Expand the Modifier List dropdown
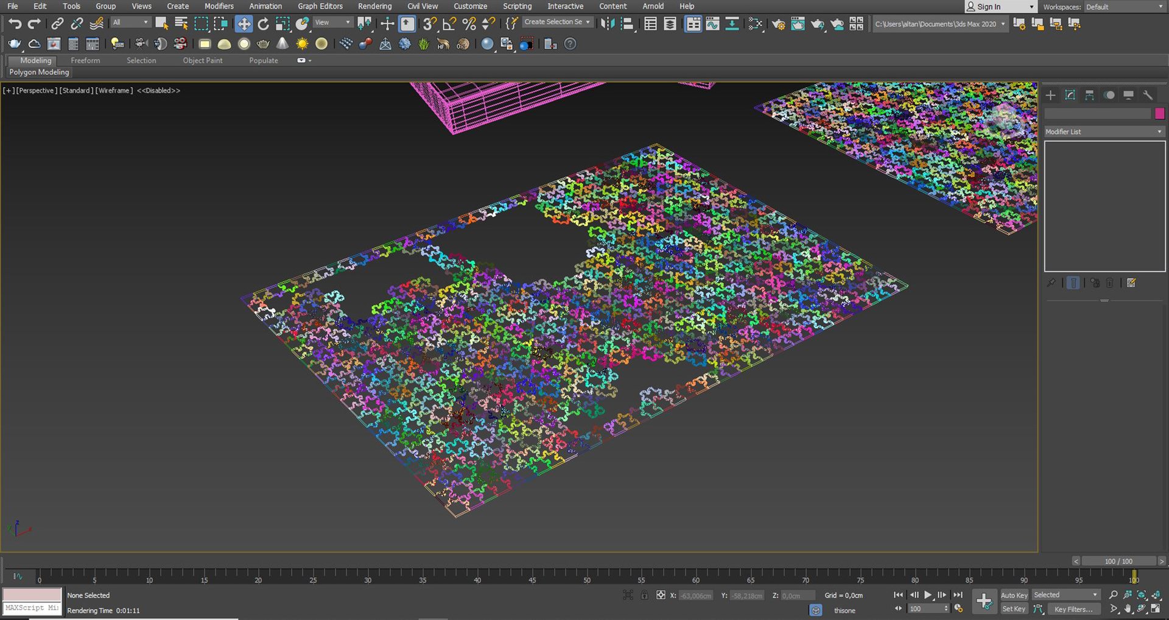The height and width of the screenshot is (620, 1169). coord(1104,132)
